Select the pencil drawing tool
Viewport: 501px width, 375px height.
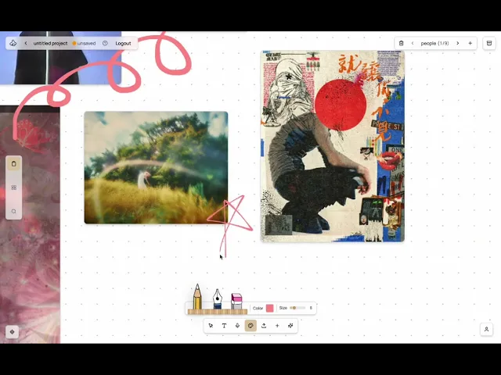point(197,297)
